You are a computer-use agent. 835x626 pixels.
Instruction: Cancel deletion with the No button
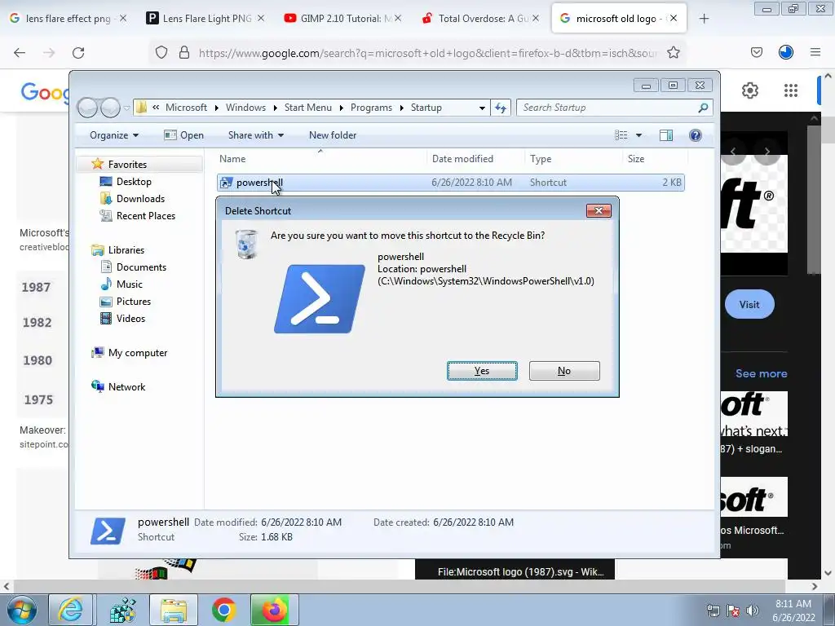coord(564,371)
